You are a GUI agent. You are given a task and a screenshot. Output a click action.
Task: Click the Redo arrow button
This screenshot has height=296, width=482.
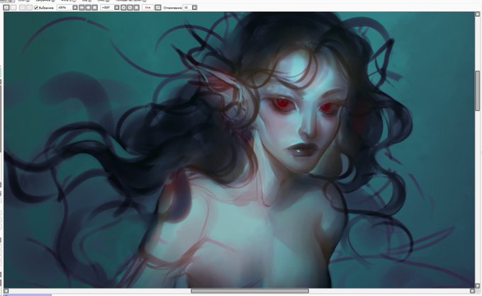tap(13, 8)
